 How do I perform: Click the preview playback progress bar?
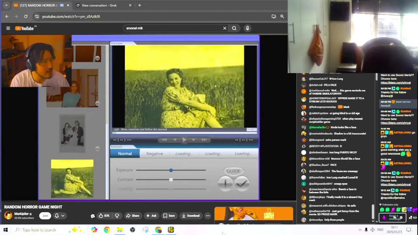tap(185, 133)
